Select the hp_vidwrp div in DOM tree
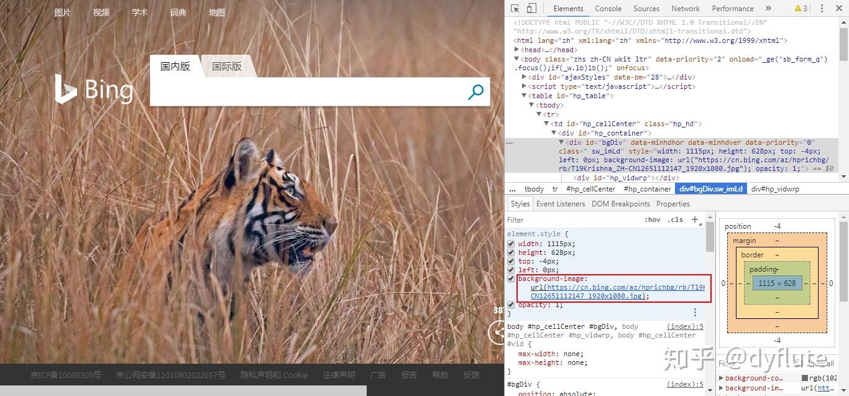This screenshot has width=849, height=396. [627, 178]
